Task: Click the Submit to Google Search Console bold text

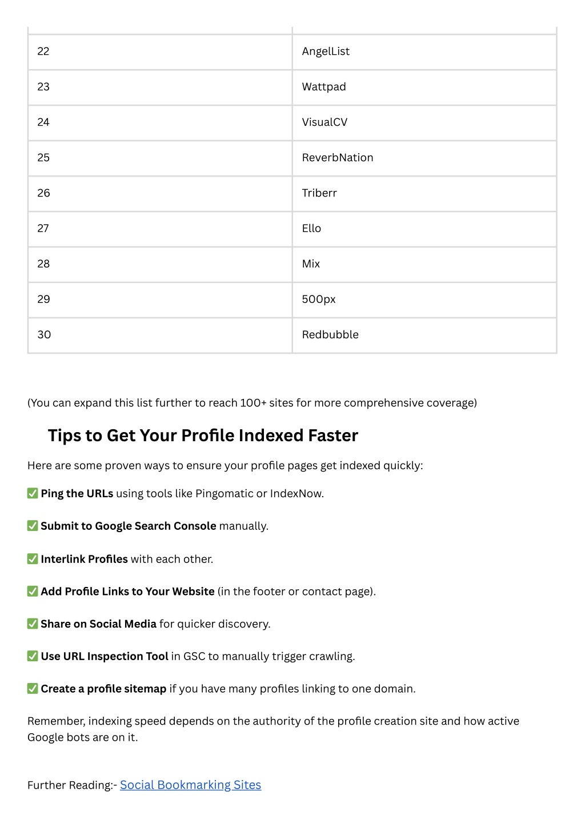Action: coord(129,526)
